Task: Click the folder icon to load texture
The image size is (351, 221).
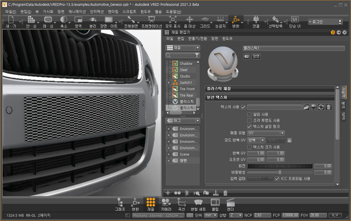Action: point(306,107)
